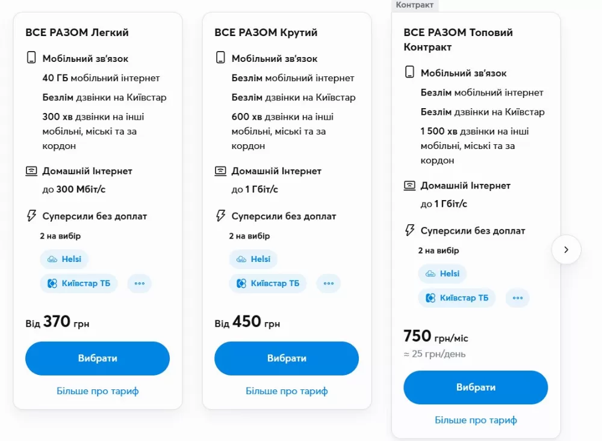Click Київстар ТБ chip in Легкий card
Screen dimensions: 602x441
79,283
